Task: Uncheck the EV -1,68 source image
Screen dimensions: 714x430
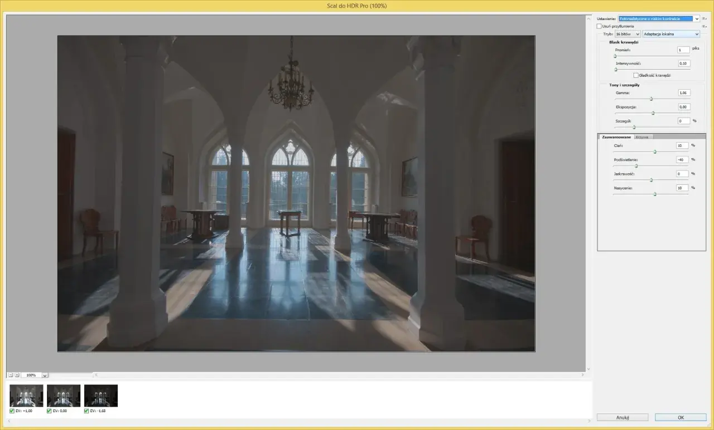Action: pyautogui.click(x=87, y=411)
